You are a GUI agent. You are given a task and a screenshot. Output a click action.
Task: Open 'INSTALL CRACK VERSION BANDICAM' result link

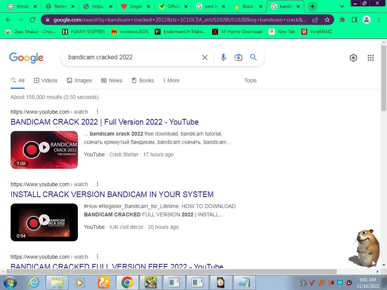tap(112, 194)
